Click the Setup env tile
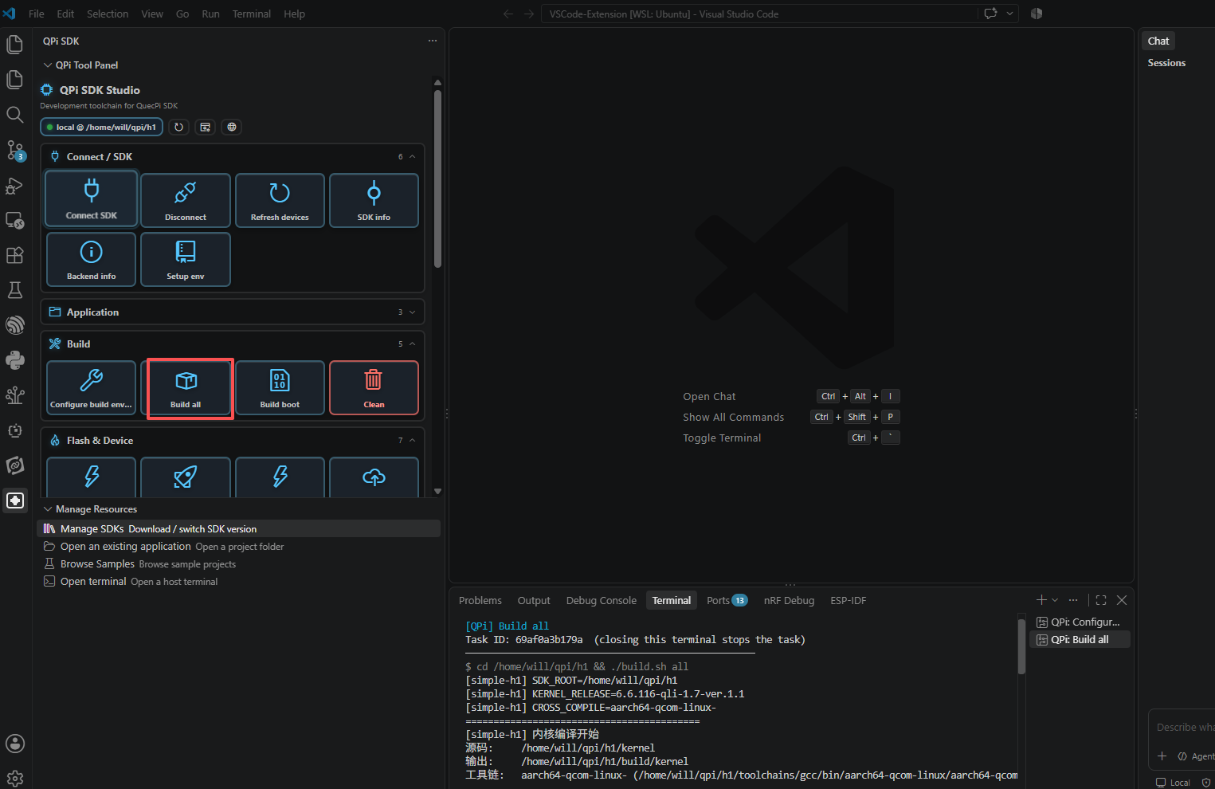The height and width of the screenshot is (789, 1215). [x=186, y=259]
